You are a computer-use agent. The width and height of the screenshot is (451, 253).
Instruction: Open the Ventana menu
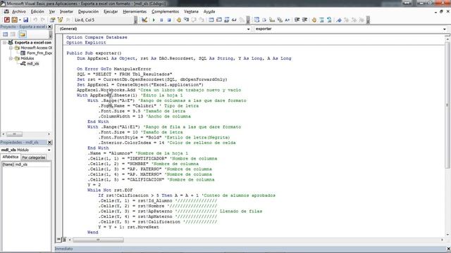tap(191, 11)
